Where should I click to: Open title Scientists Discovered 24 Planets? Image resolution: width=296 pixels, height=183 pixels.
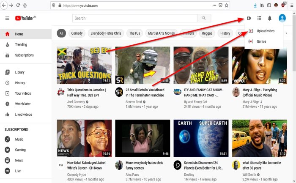[204, 165]
